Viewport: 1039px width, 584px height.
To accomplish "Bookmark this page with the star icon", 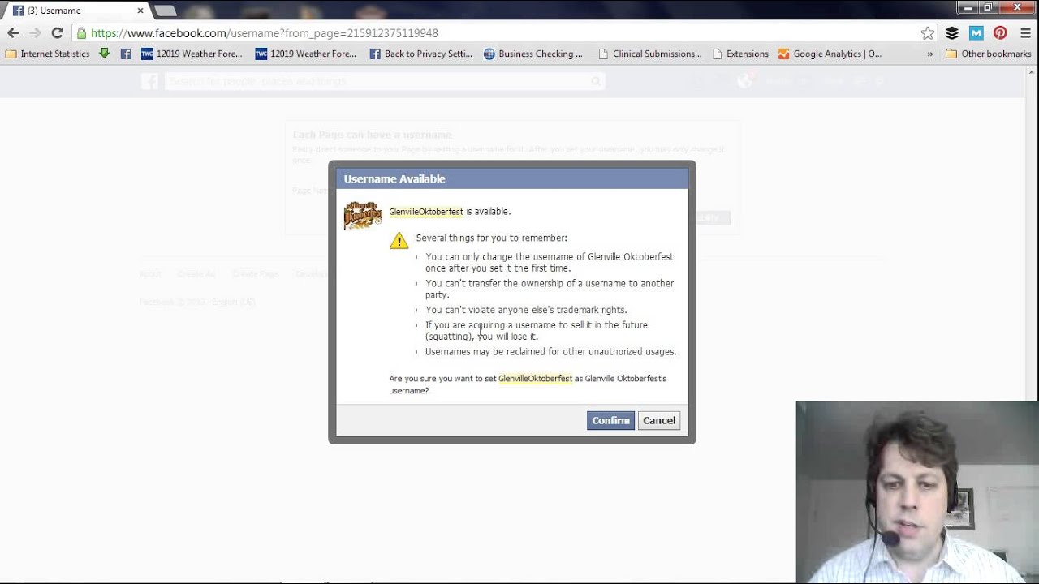I will pyautogui.click(x=928, y=33).
